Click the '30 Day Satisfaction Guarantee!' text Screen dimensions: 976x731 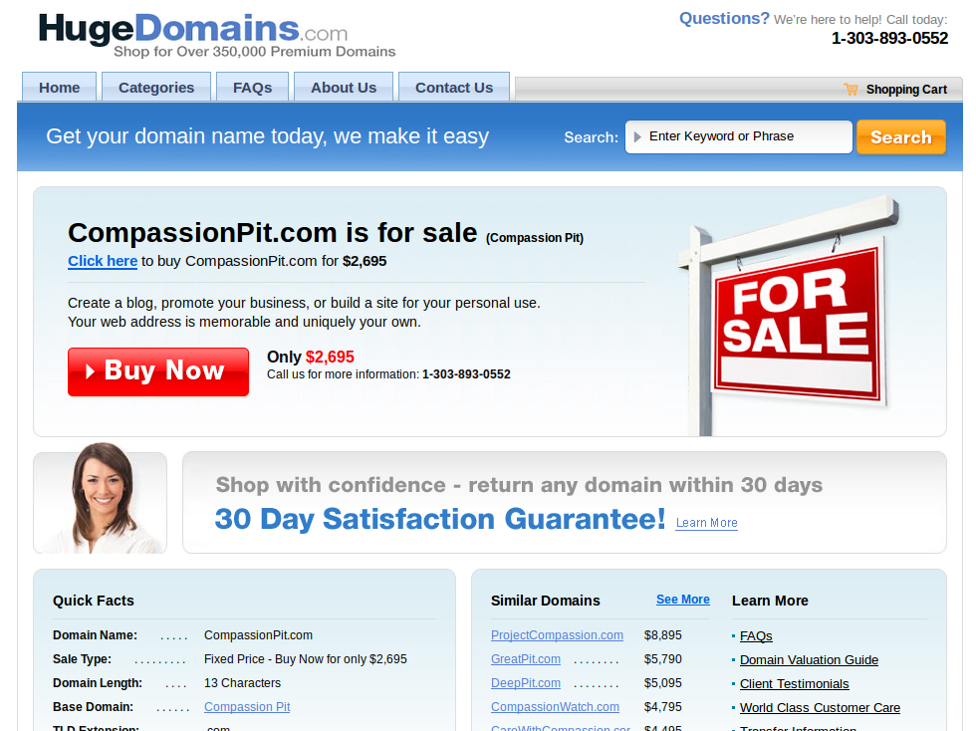pyautogui.click(x=440, y=519)
